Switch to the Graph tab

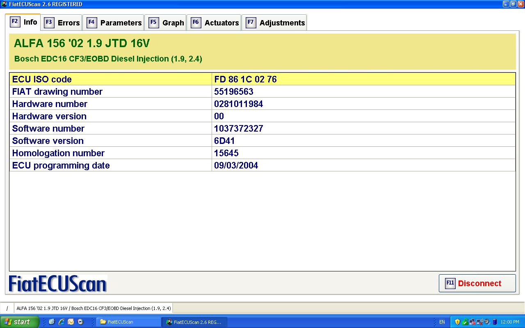[x=165, y=23]
